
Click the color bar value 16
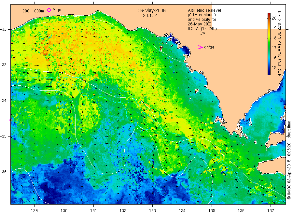tap(274, 58)
